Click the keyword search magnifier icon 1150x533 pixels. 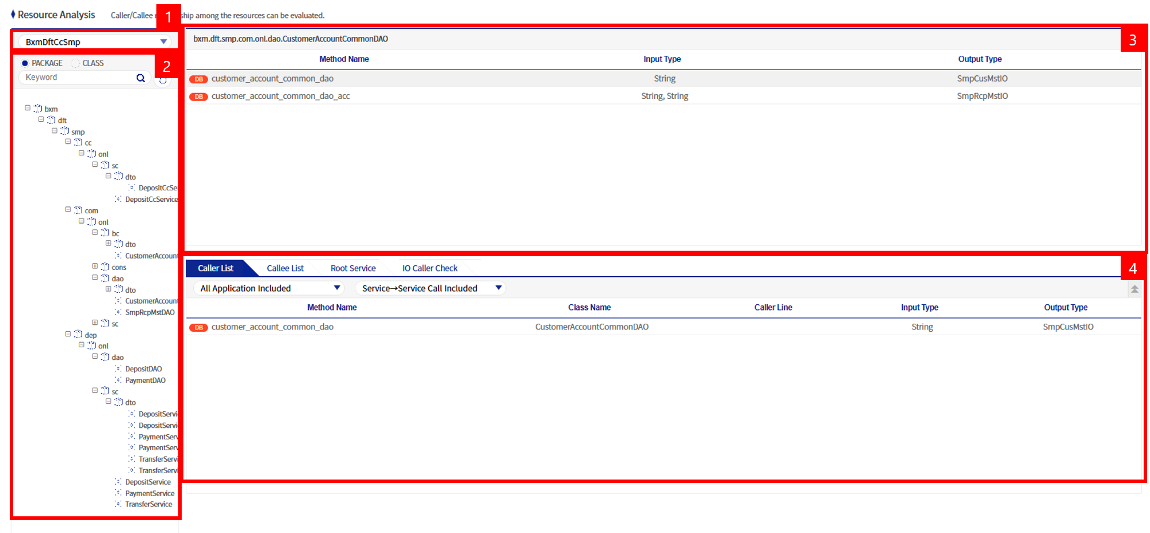[x=140, y=78]
